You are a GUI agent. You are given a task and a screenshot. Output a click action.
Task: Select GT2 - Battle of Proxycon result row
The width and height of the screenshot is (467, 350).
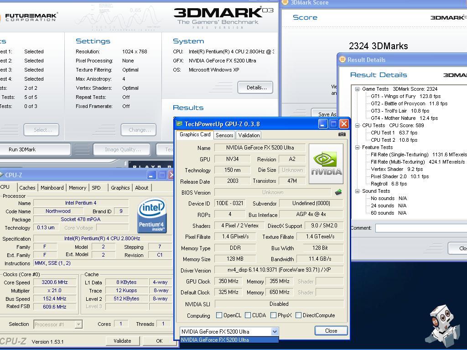coord(409,103)
